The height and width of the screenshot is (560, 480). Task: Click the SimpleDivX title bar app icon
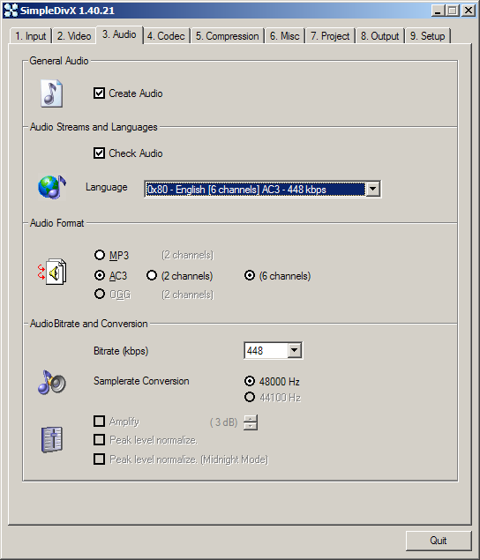click(11, 11)
